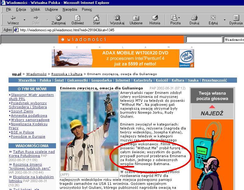
Task: Open the Katastrofy category link
Action: (143, 80)
